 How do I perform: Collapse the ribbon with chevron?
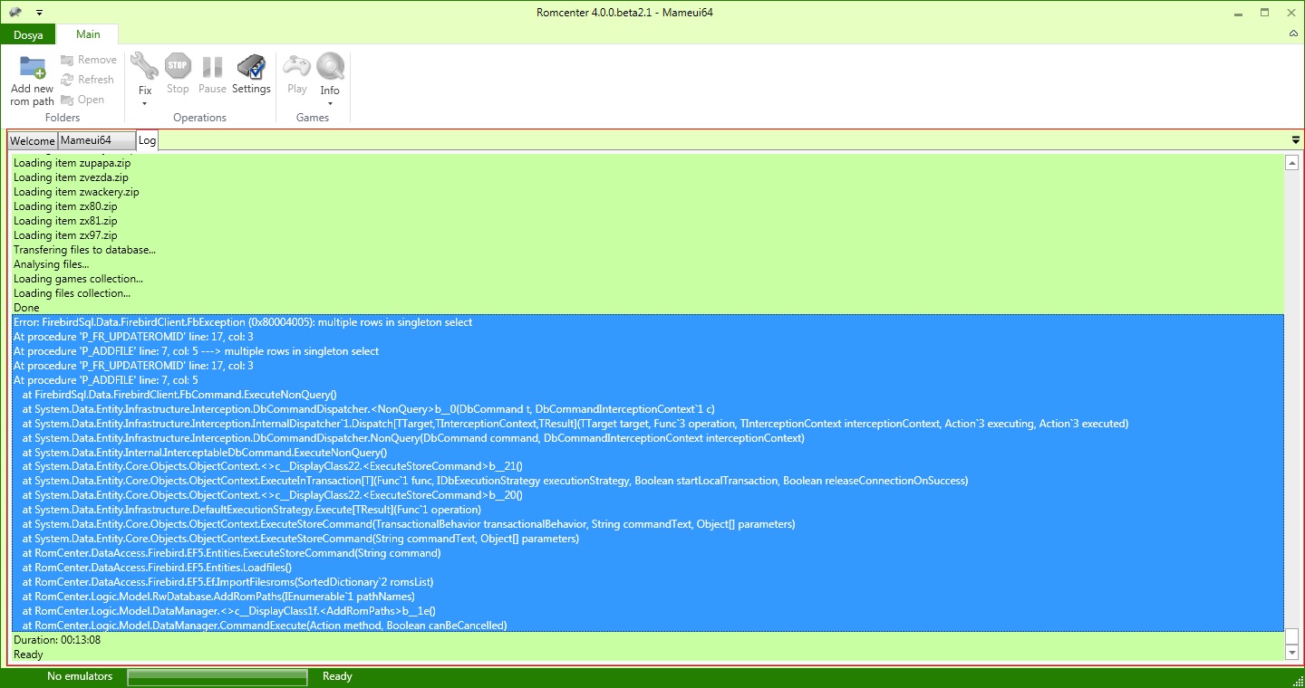pos(1293,33)
